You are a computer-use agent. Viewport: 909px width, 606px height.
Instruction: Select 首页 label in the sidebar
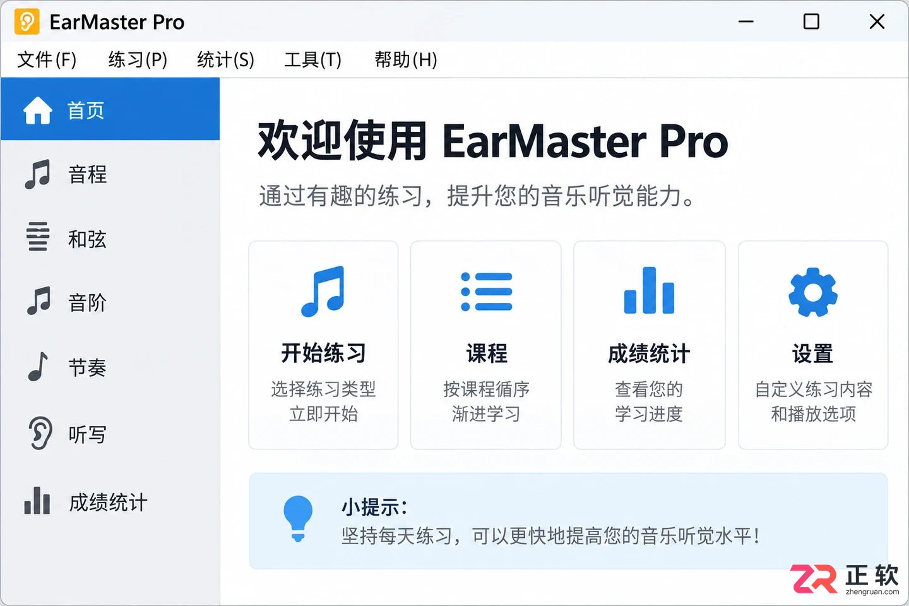click(86, 111)
